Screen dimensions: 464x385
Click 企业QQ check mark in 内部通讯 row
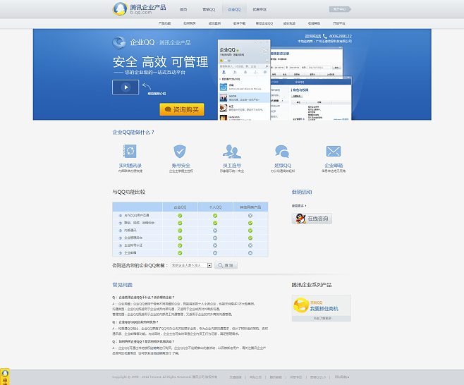pyautogui.click(x=180, y=231)
